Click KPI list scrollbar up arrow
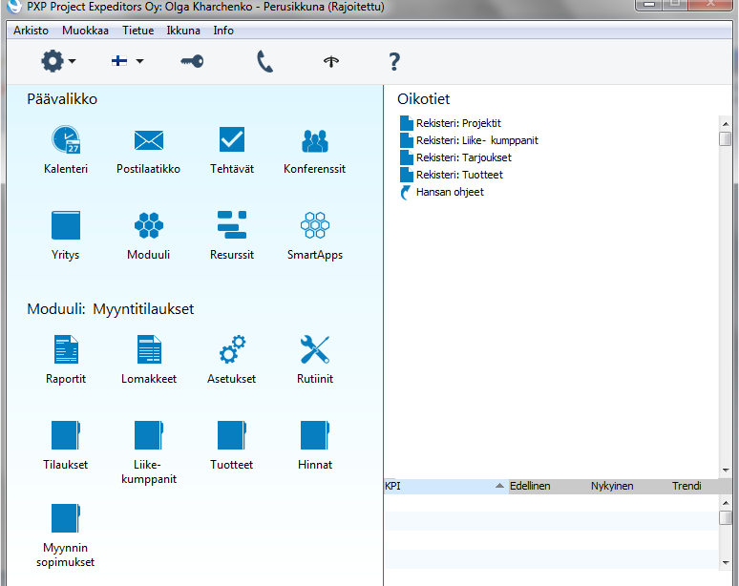 (x=726, y=503)
